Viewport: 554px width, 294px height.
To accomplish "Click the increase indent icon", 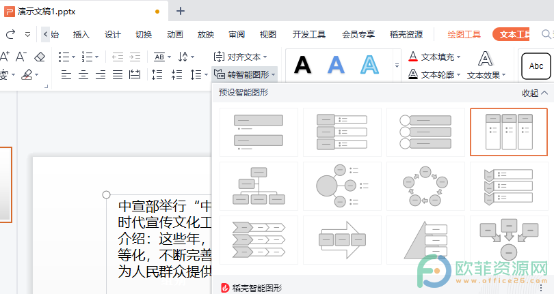I will (x=135, y=57).
